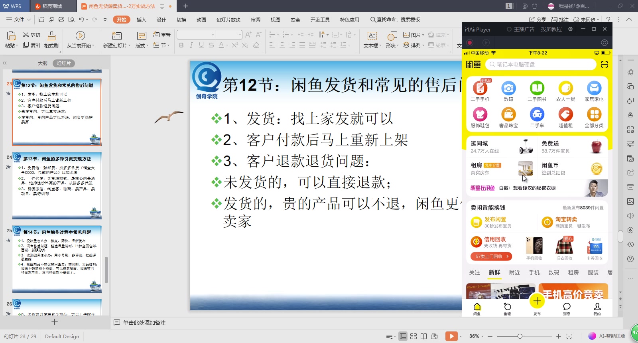Click New Slide (新建幻灯片) icon

(116, 36)
